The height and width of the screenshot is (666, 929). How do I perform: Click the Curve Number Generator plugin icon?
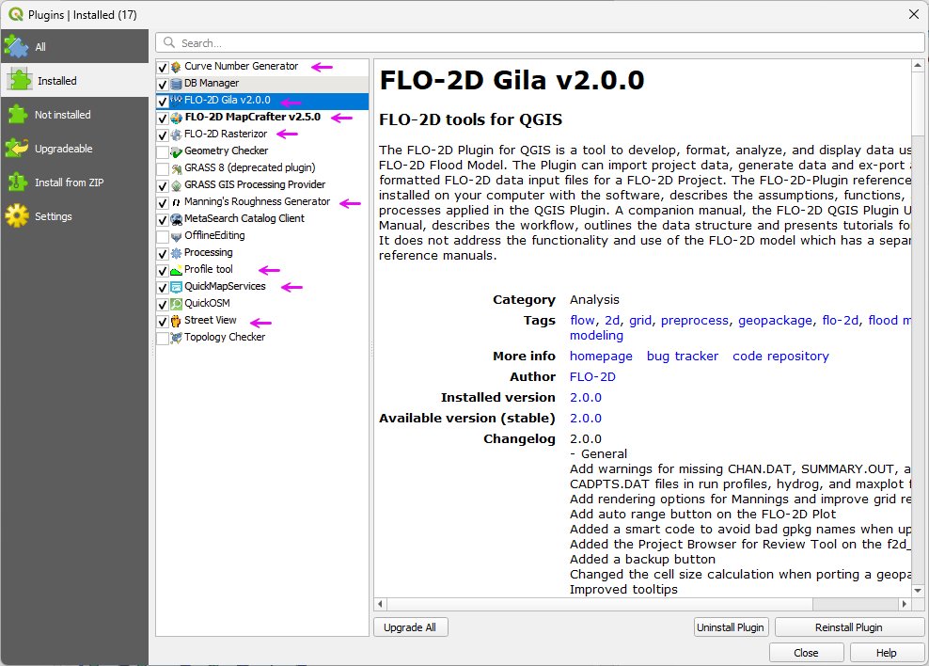pos(176,67)
